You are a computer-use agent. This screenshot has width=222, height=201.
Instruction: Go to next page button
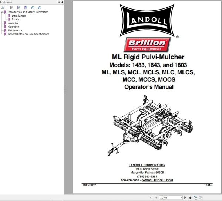pyautogui.click(x=185, y=198)
